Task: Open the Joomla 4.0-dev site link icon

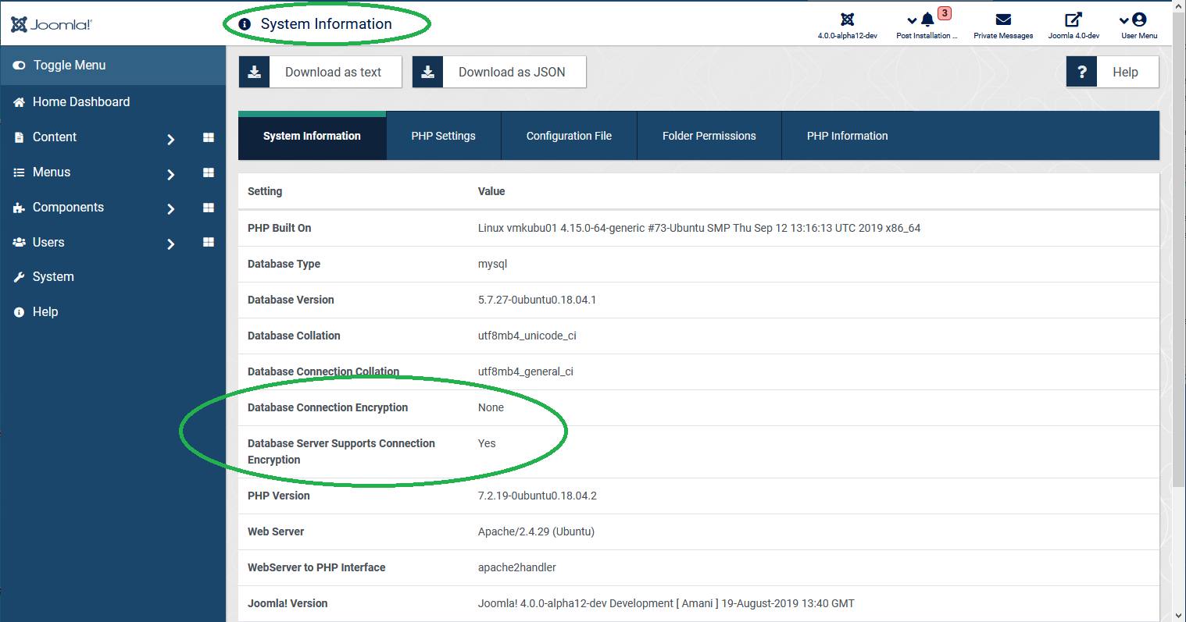Action: pos(1073,20)
